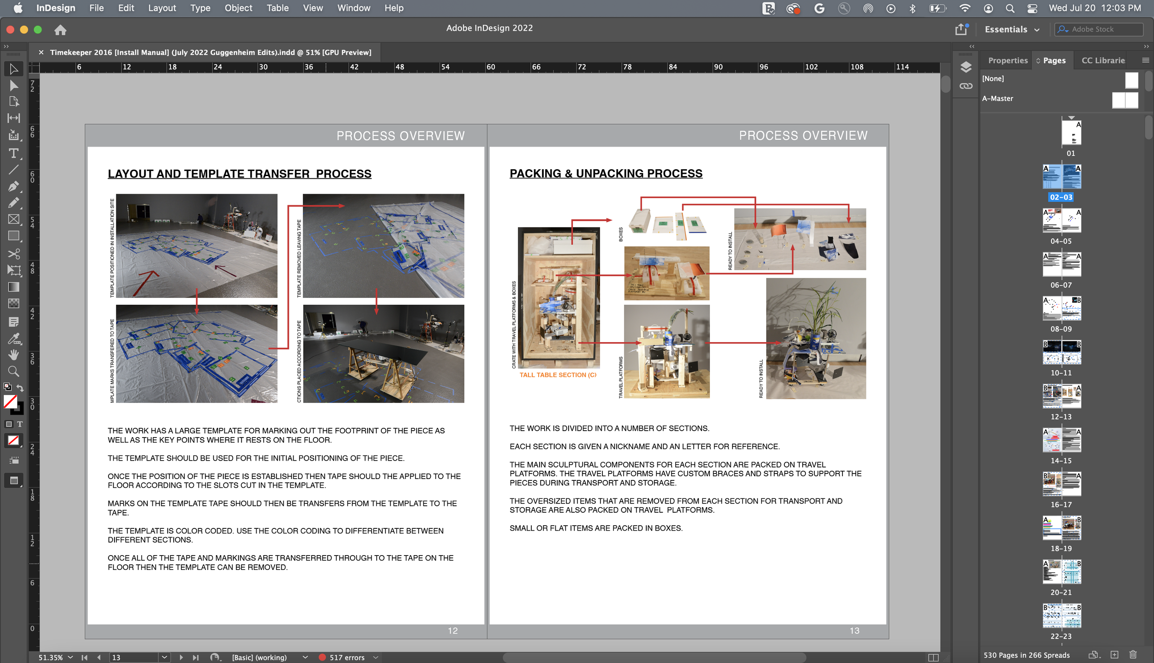The image size is (1154, 663).
Task: Select the Pen tool
Action: coord(13,186)
